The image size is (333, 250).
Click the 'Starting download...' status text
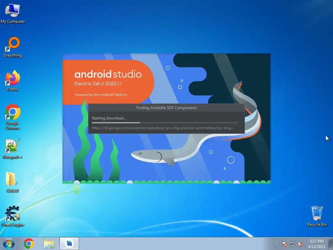coord(109,118)
